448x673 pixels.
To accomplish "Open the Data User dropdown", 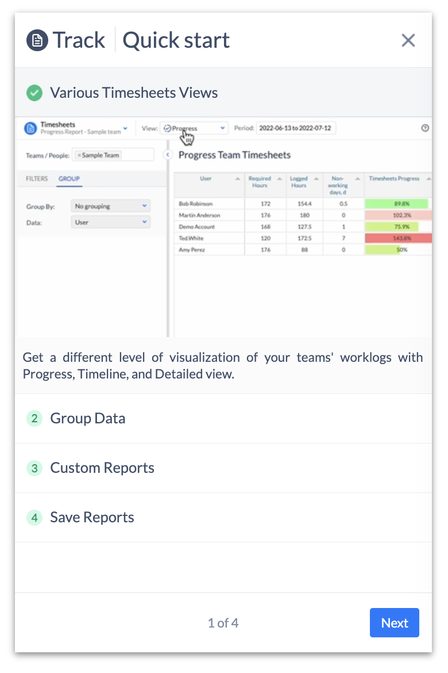I will [110, 222].
